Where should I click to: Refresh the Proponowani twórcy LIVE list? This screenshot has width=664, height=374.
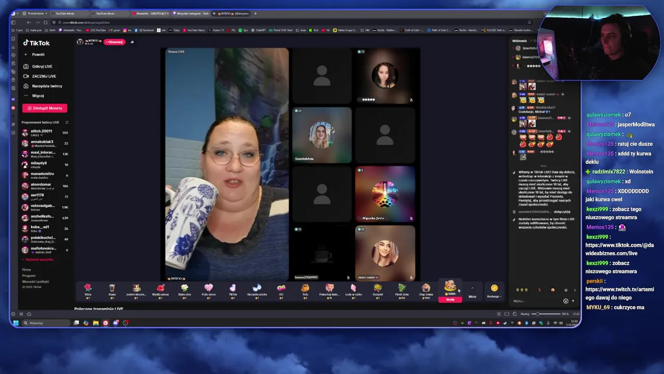tap(66, 122)
